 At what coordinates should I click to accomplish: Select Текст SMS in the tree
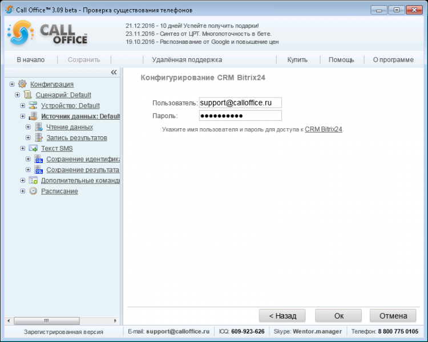click(x=56, y=148)
